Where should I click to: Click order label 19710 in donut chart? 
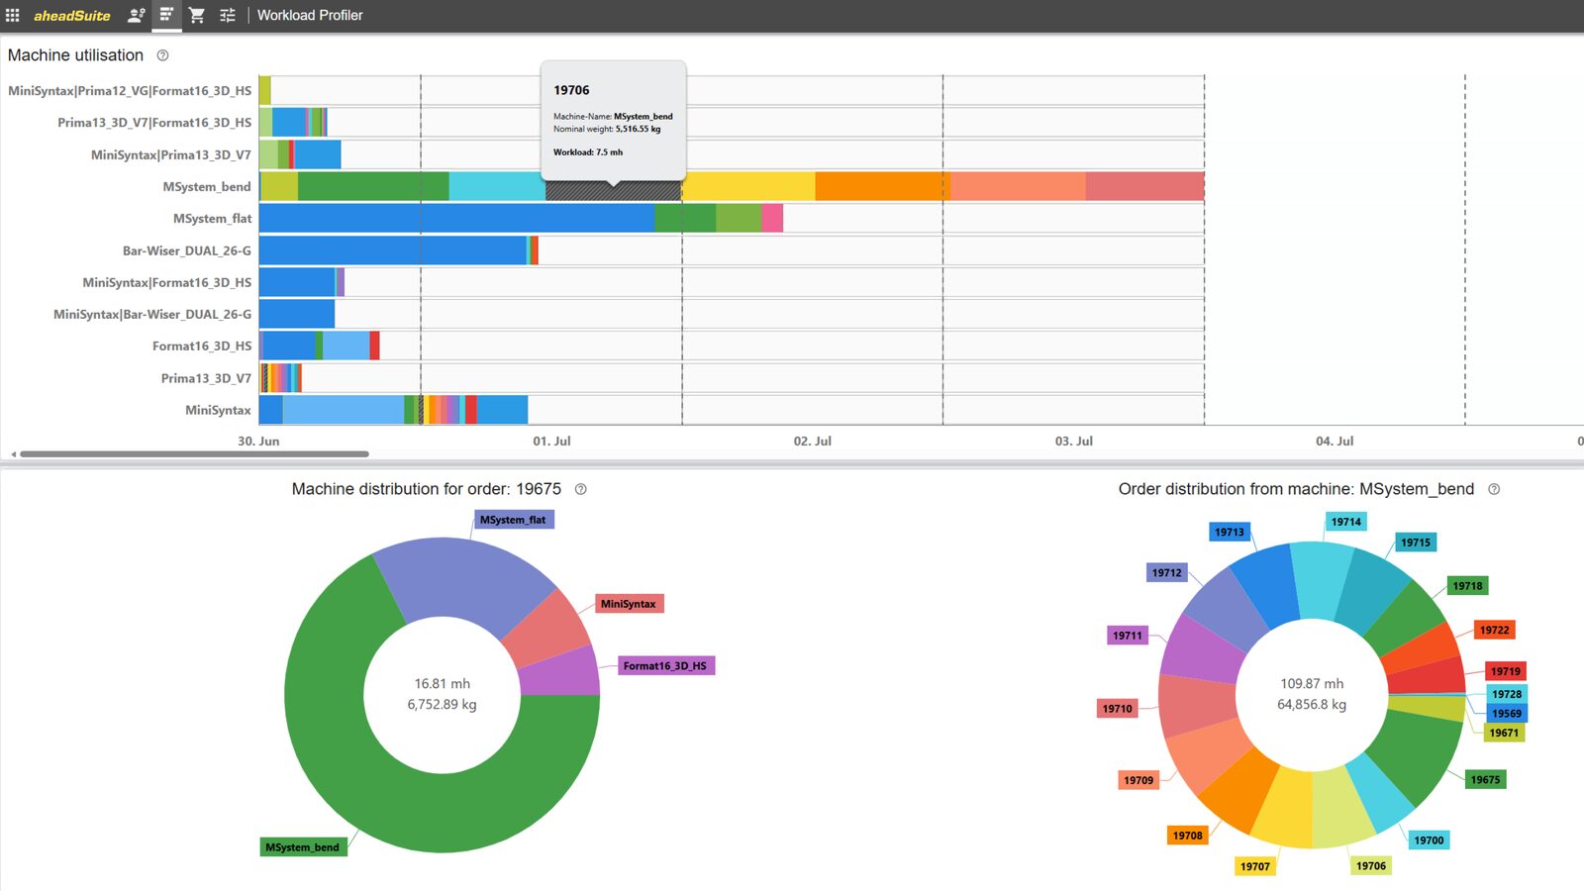pyautogui.click(x=1118, y=709)
